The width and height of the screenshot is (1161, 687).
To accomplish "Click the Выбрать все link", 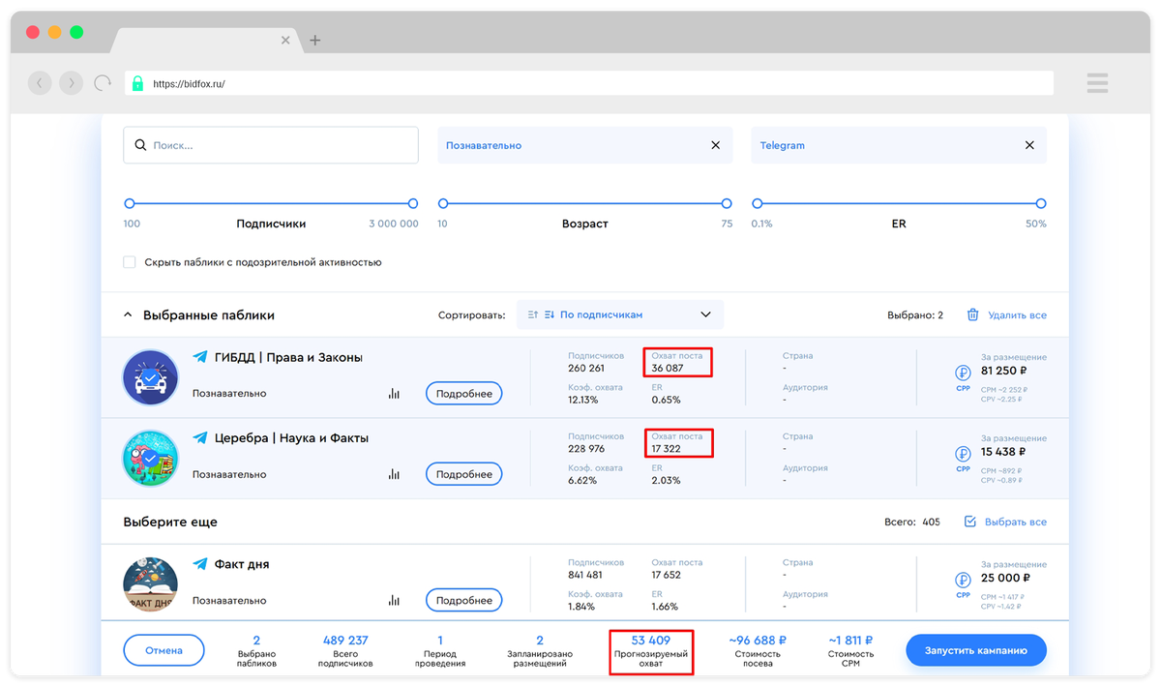I will point(1016,523).
